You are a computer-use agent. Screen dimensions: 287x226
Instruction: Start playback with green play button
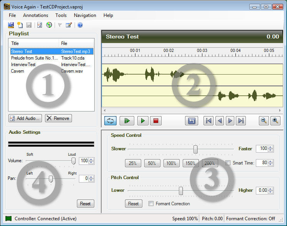[143, 121]
